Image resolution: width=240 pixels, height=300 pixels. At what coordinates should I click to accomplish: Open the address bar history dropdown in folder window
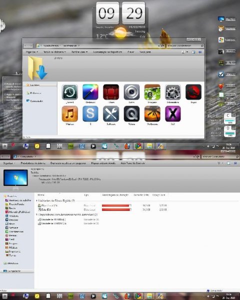[158, 46]
